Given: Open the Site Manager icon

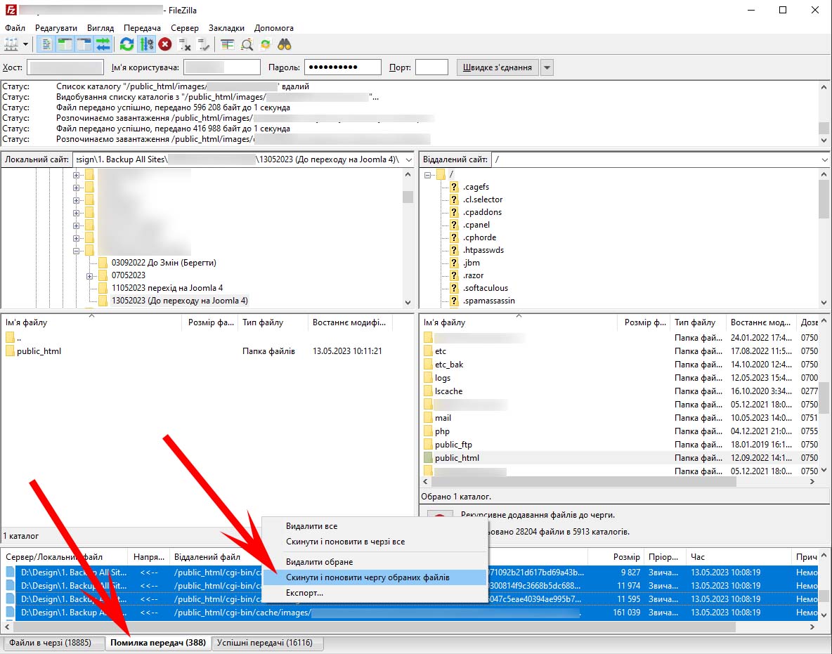Looking at the screenshot, I should 11,44.
